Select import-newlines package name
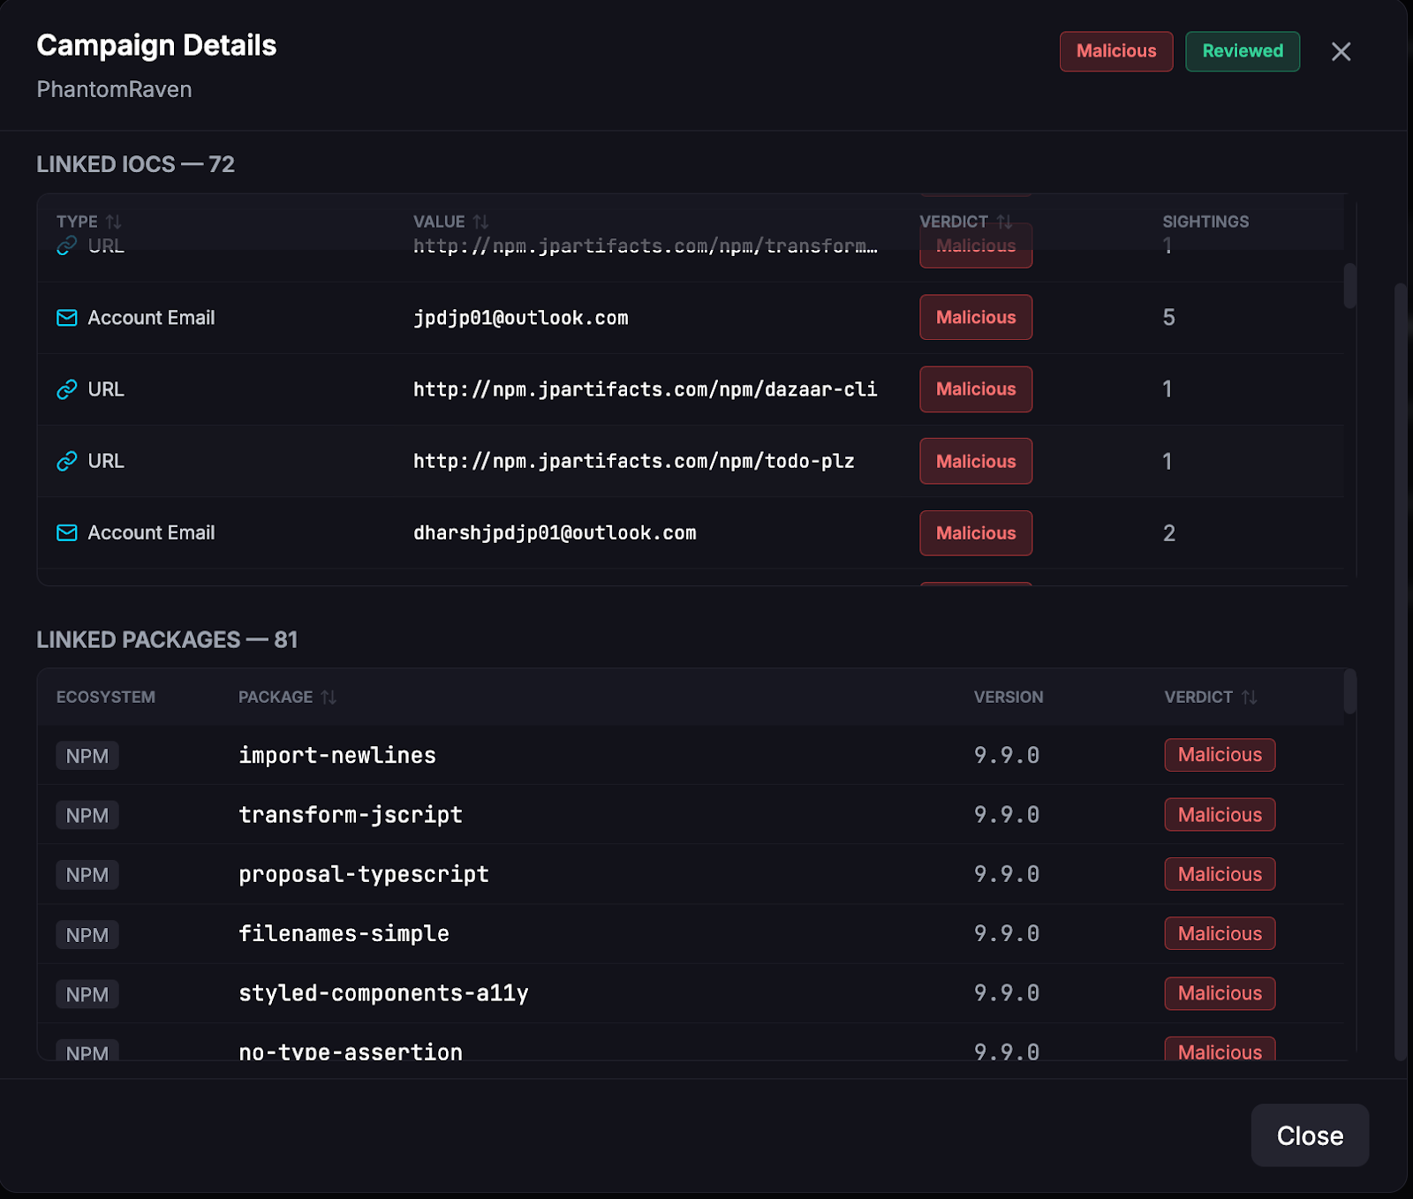The width and height of the screenshot is (1413, 1199). click(x=337, y=755)
